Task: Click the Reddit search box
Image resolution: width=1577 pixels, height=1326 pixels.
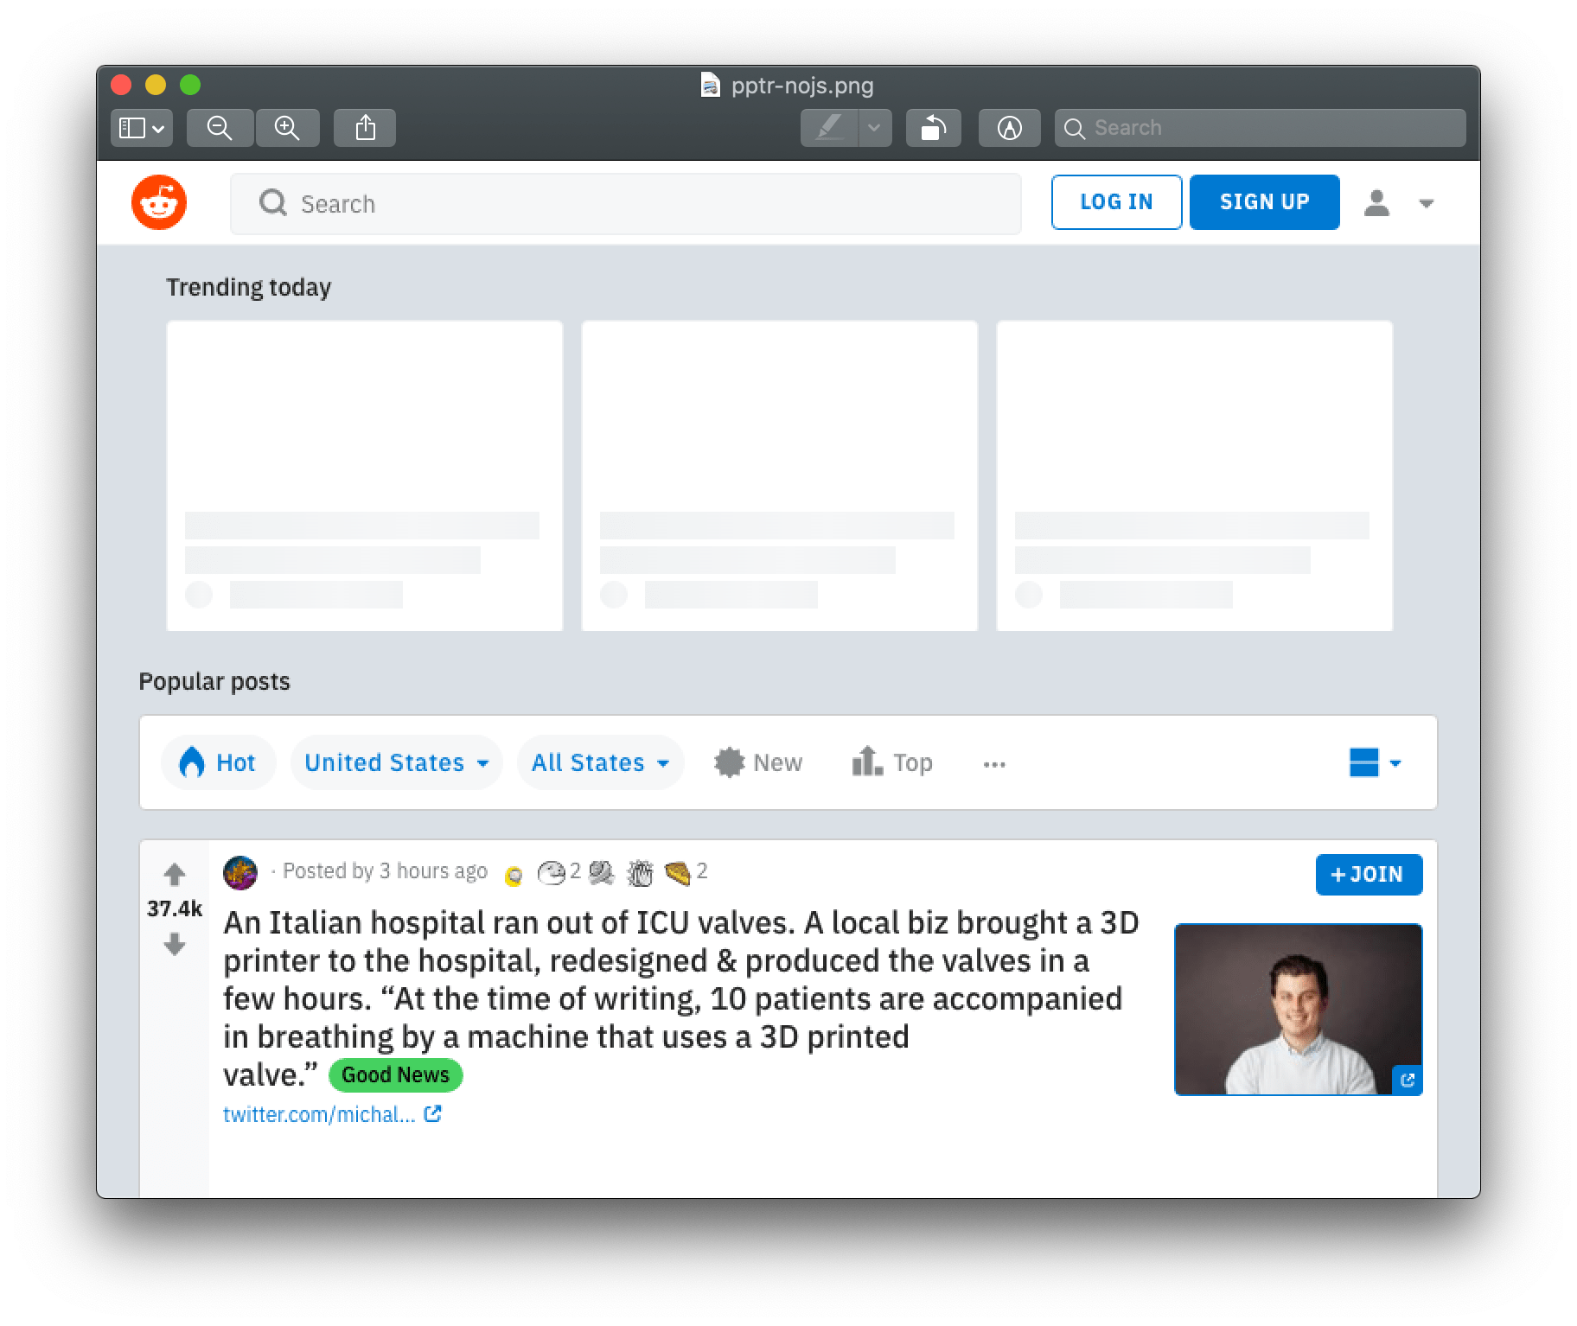Action: point(626,204)
